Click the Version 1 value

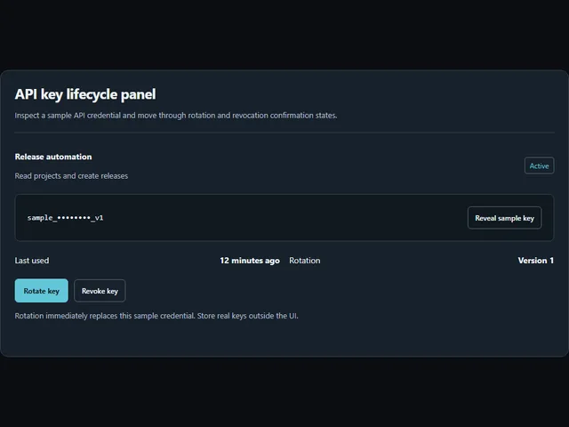coord(535,261)
